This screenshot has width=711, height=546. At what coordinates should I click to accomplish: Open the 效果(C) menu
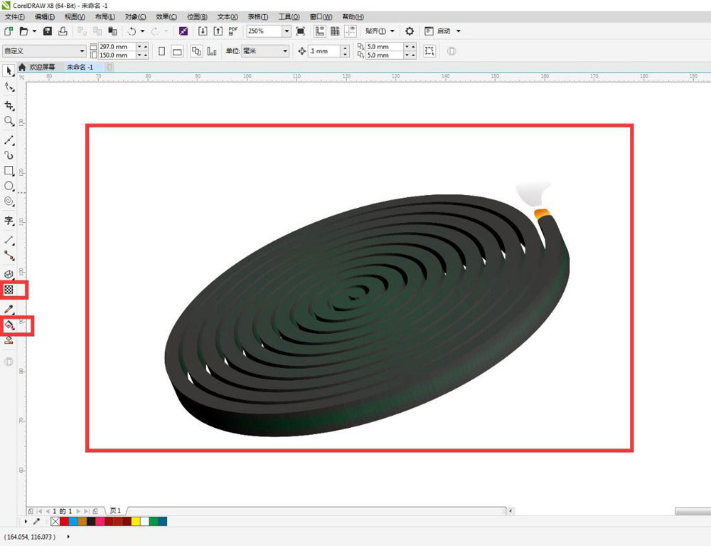point(166,16)
